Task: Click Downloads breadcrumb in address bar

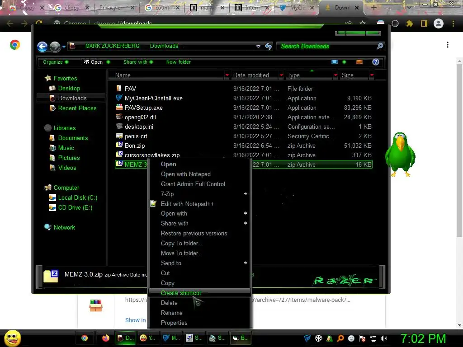Action: click(x=164, y=46)
